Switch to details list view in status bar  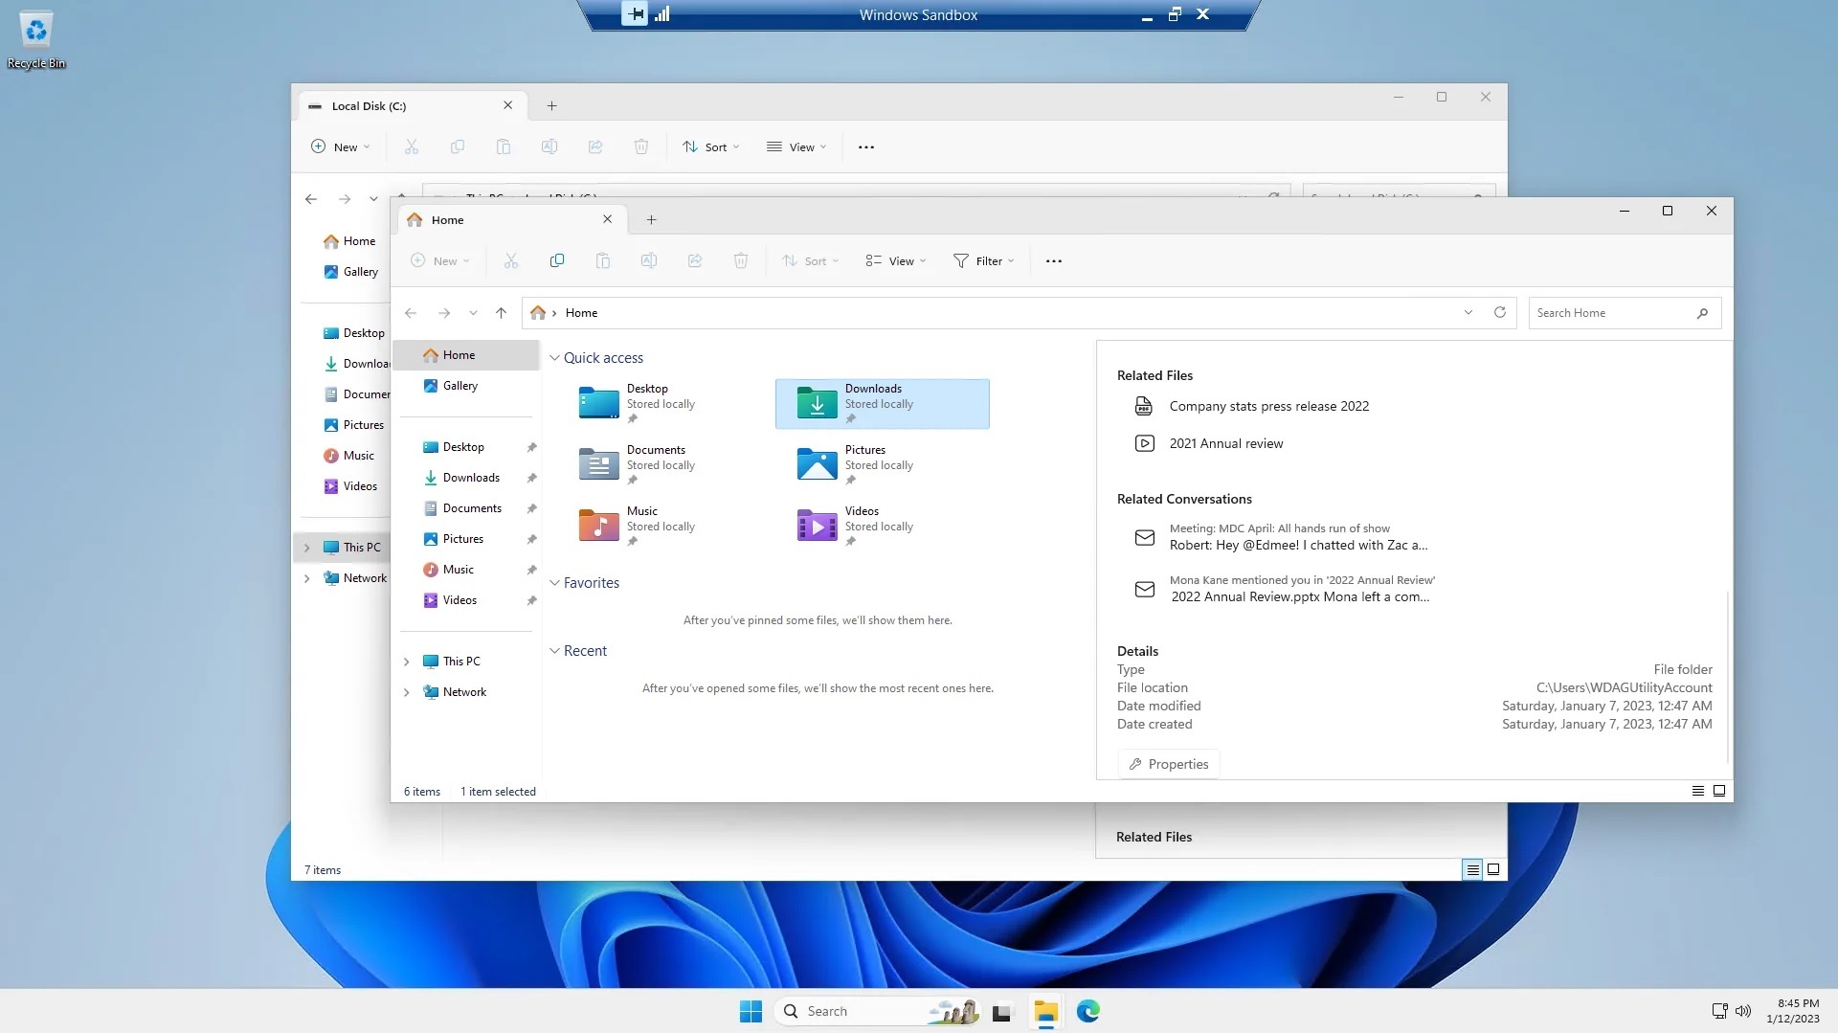point(1696,791)
